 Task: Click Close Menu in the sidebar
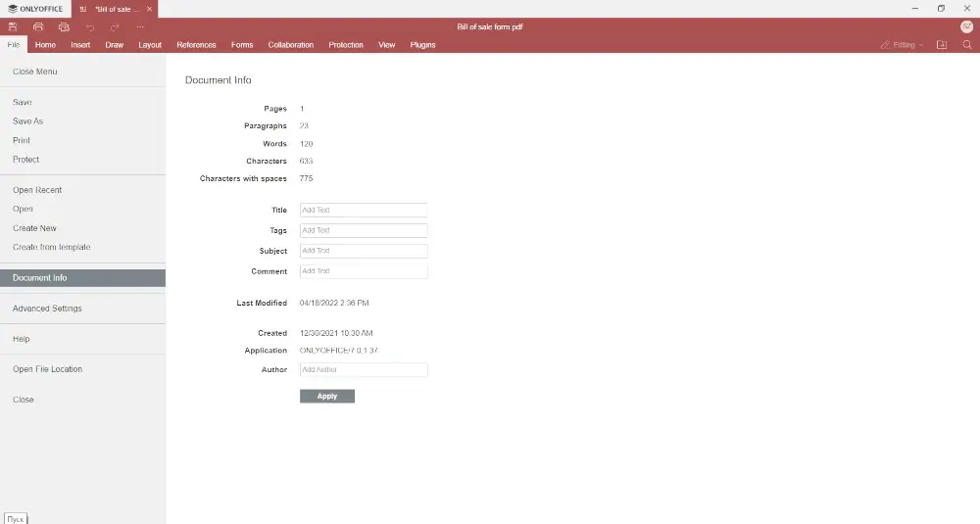(x=34, y=71)
